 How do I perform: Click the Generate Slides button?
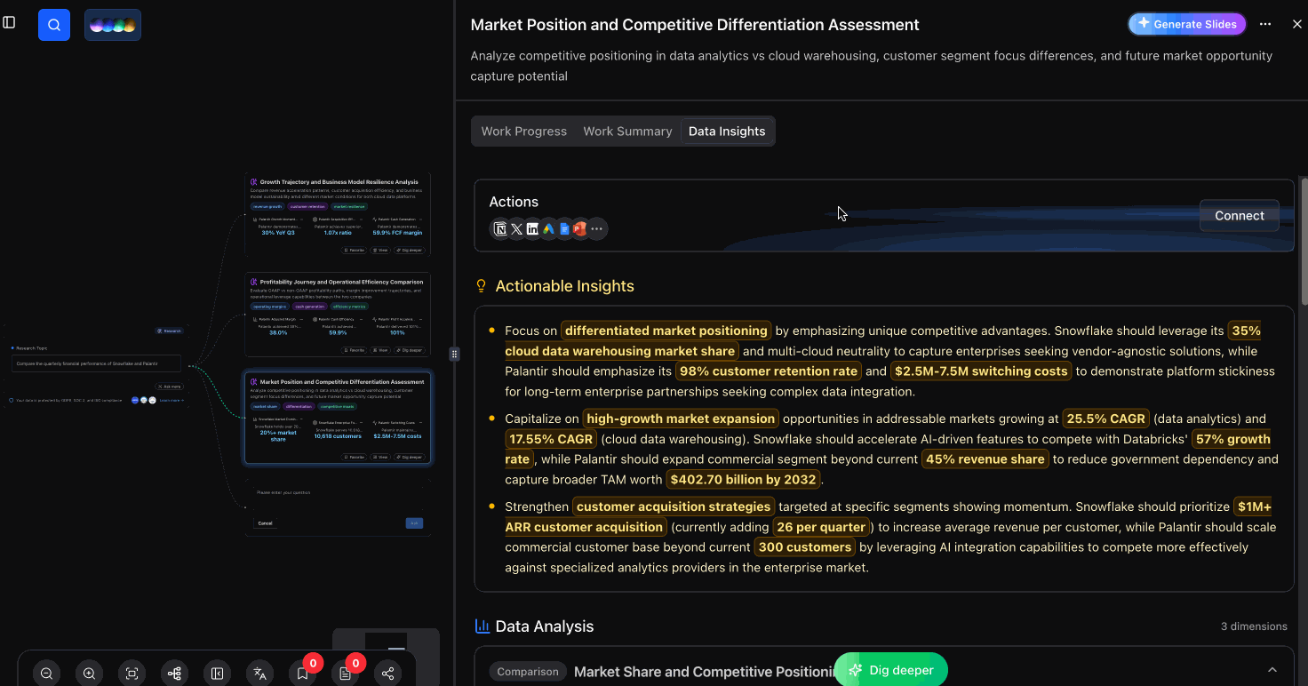(1187, 24)
